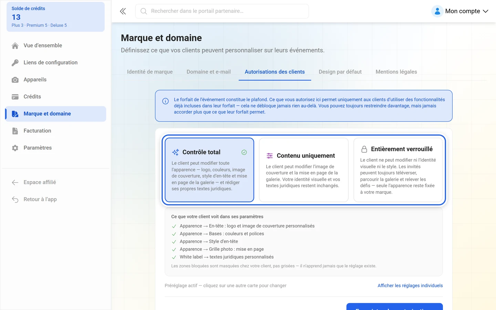This screenshot has height=310, width=496.
Task: Expand the Mon compte dropdown chevron
Action: pyautogui.click(x=486, y=11)
